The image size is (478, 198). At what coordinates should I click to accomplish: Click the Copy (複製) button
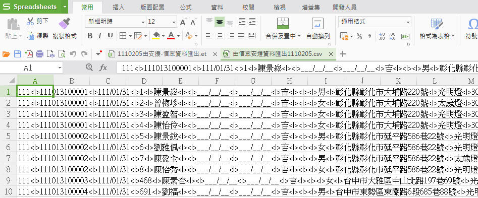(x=37, y=36)
